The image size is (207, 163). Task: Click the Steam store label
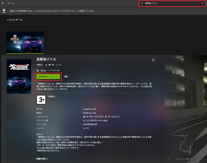pos(43,70)
